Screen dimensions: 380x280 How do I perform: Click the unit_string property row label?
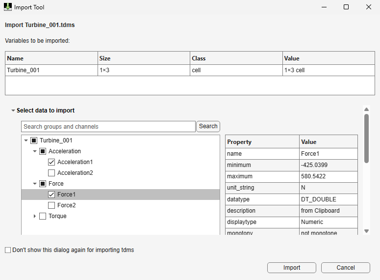[x=241, y=188]
